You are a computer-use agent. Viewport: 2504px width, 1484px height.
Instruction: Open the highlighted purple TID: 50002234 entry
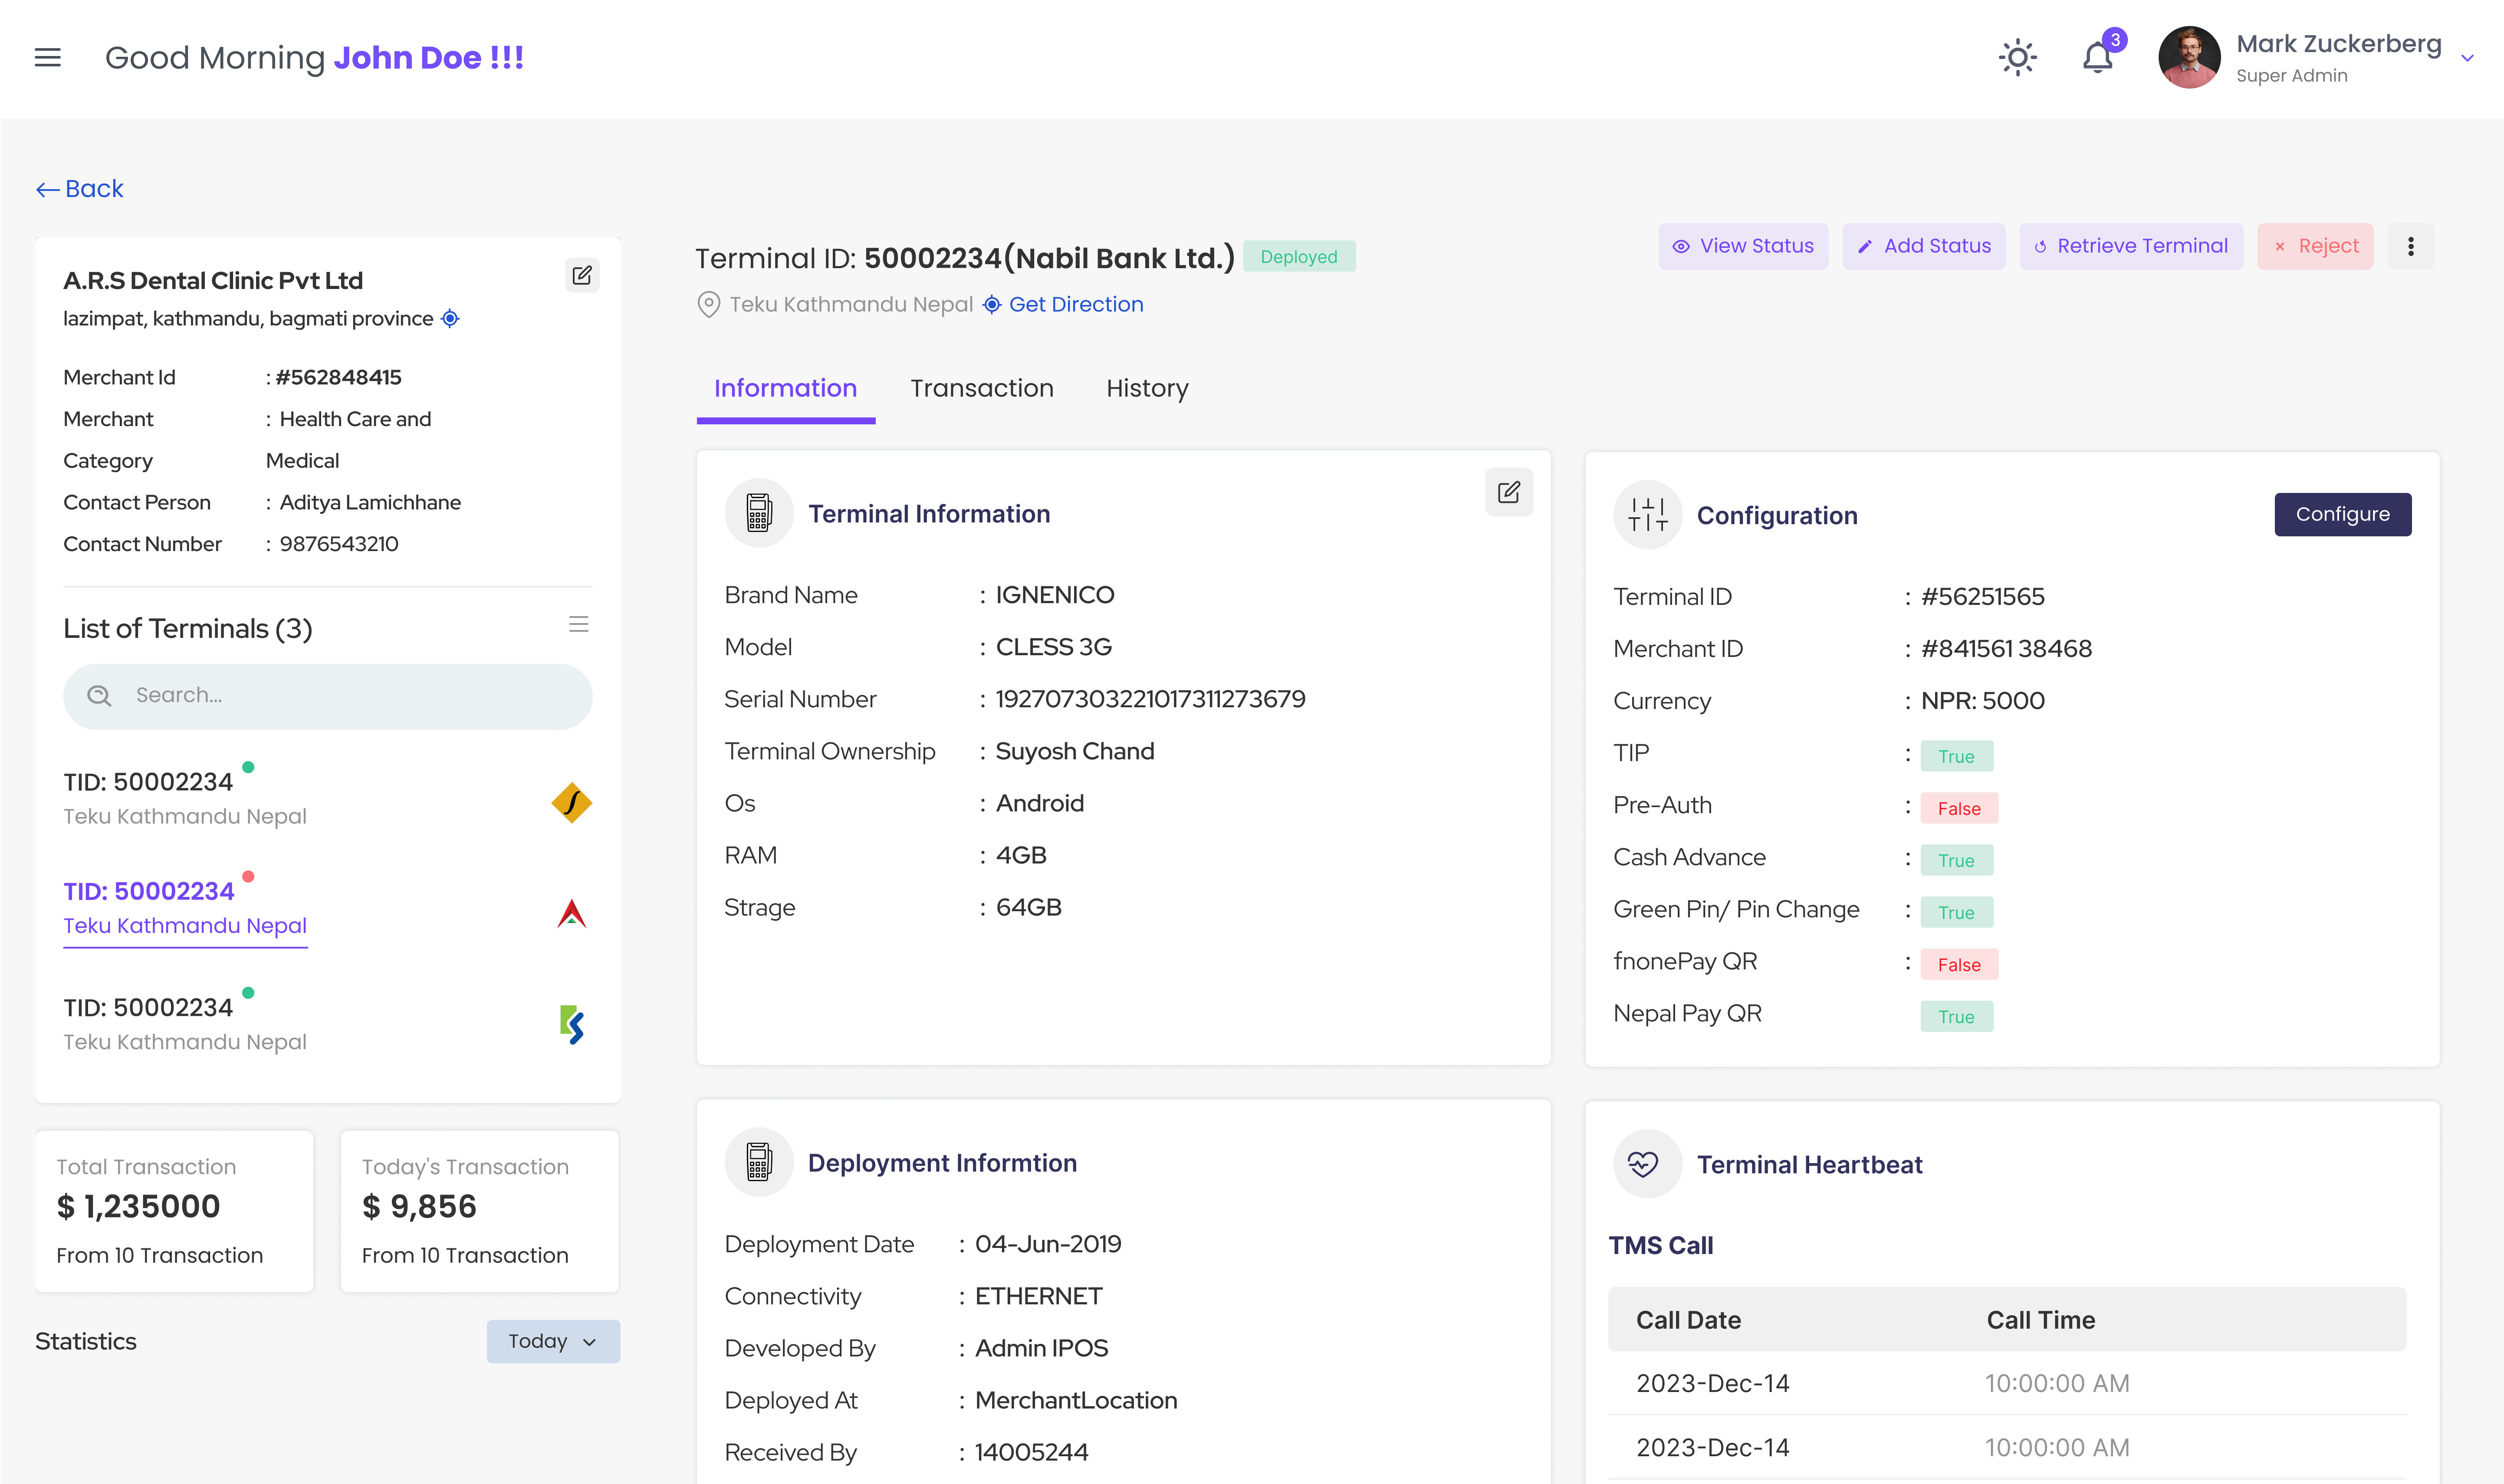pyautogui.click(x=148, y=891)
